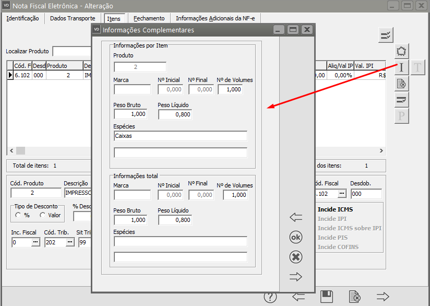This screenshot has width=430, height=306.
Task: Click the Espécies field containing 'Caixas'
Action: click(180, 136)
